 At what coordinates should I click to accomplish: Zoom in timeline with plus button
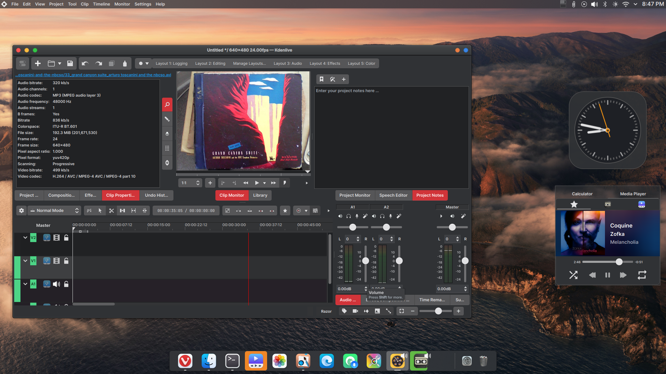(459, 311)
